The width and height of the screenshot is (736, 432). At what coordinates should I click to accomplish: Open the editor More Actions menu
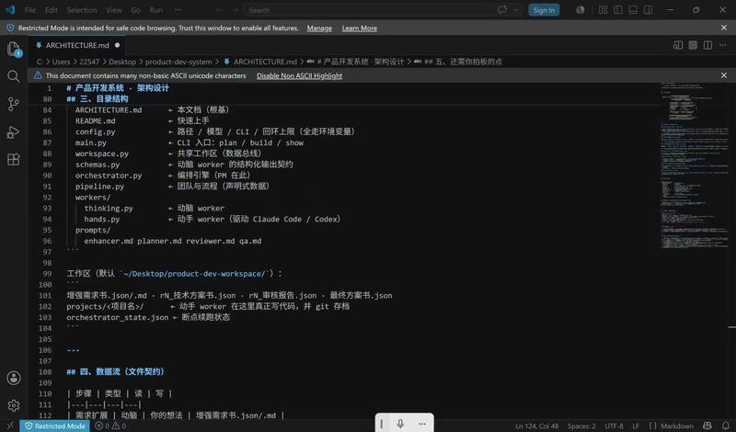point(723,45)
